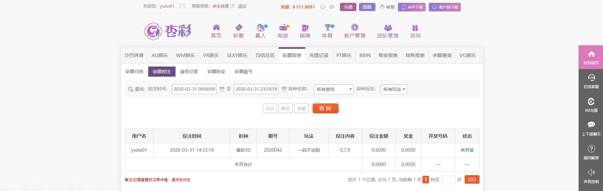Open the 转账报表 tab

[415, 55]
